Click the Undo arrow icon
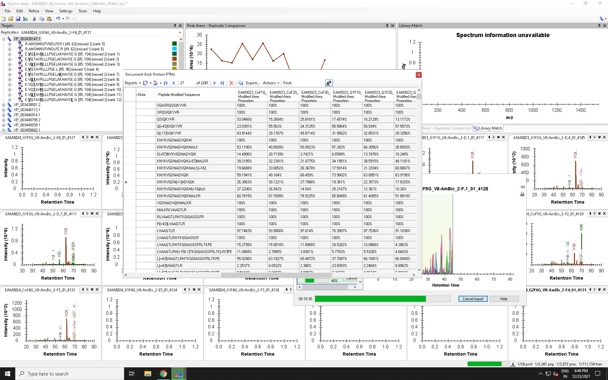The image size is (608, 380). 58,19
